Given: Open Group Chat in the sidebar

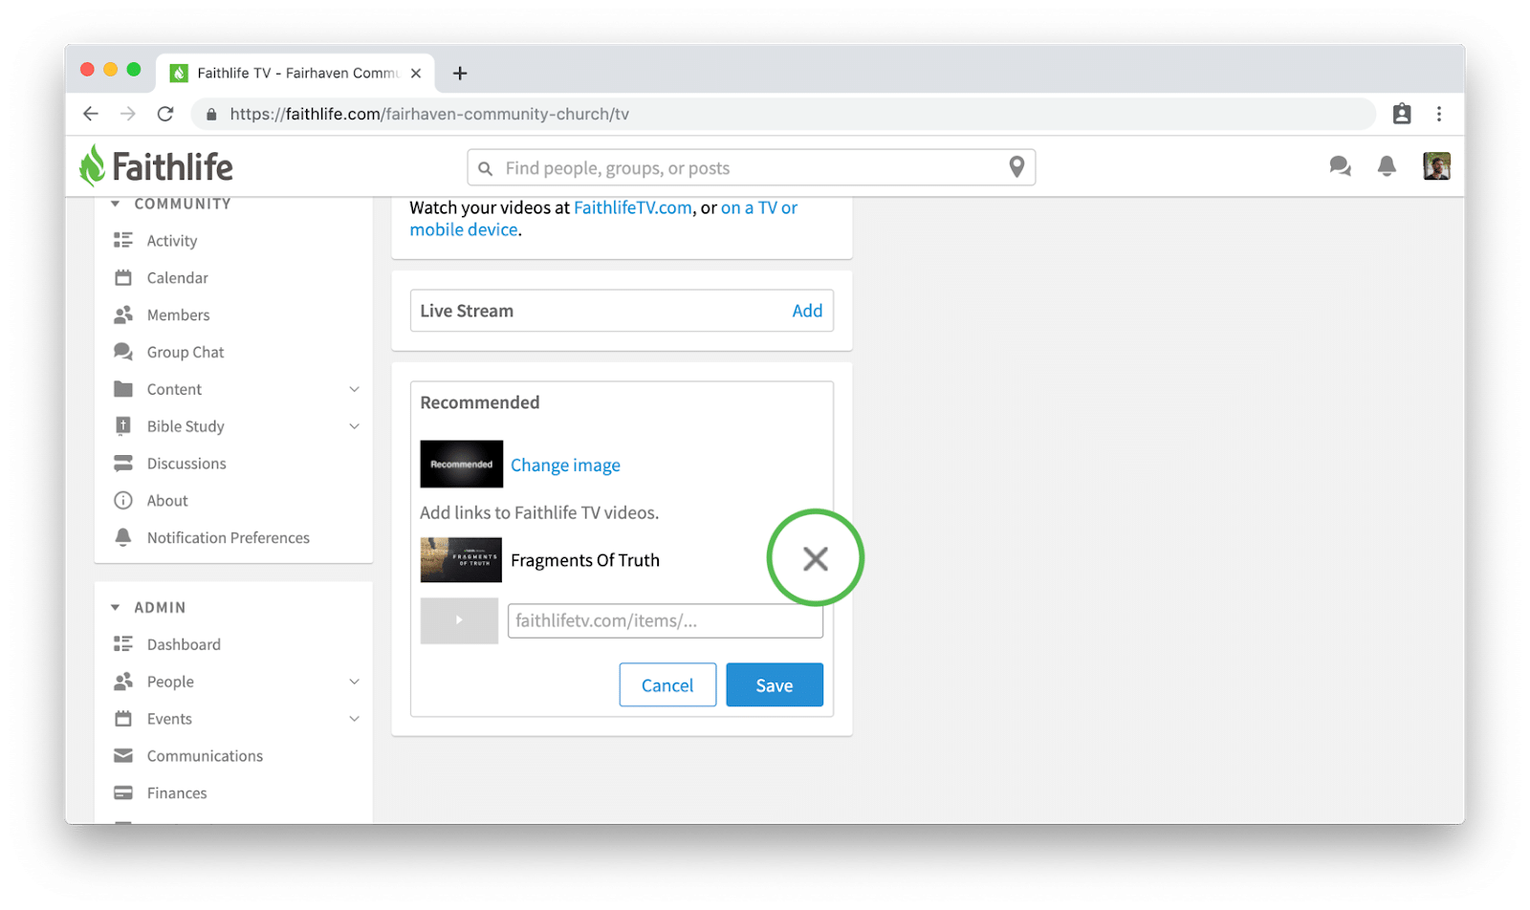Looking at the screenshot, I should tap(186, 353).
